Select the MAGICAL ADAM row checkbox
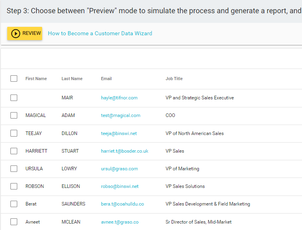Screen dimensions: 302x230 click(x=14, y=115)
